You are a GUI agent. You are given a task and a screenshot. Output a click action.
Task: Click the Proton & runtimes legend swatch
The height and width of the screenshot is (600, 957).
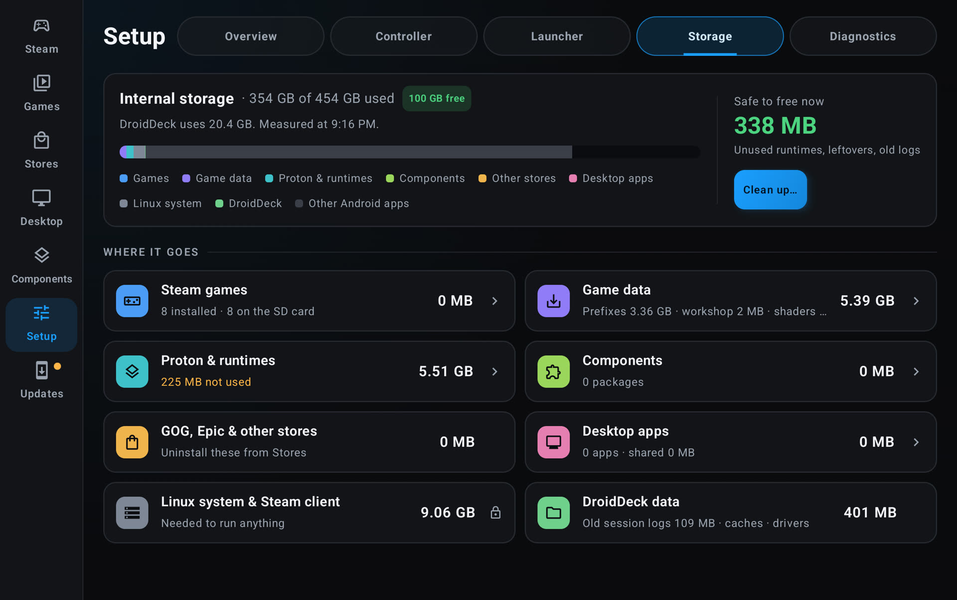tap(269, 178)
